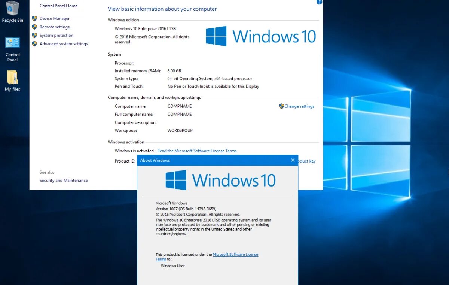The width and height of the screenshot is (449, 285).
Task: Open Security and Maintenance
Action: [63, 180]
